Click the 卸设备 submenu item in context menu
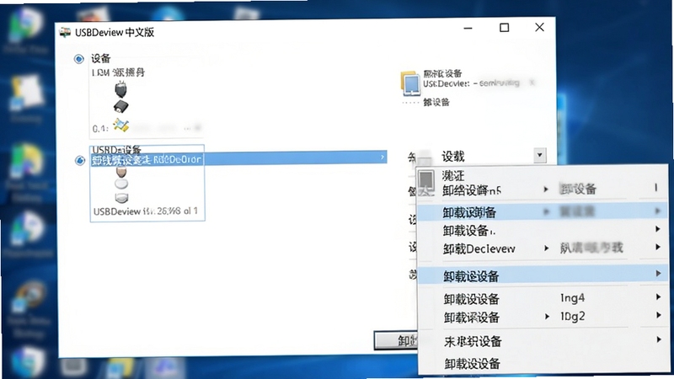This screenshot has height=379, width=674. 579,189
